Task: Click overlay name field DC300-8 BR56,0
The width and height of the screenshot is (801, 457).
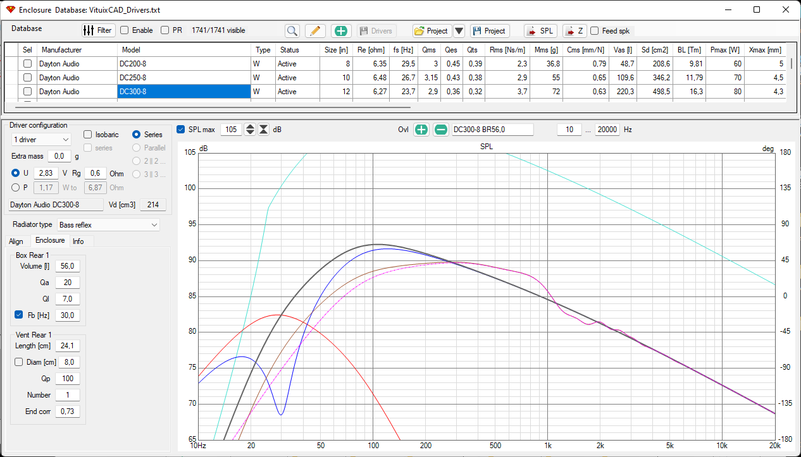Action: click(492, 130)
